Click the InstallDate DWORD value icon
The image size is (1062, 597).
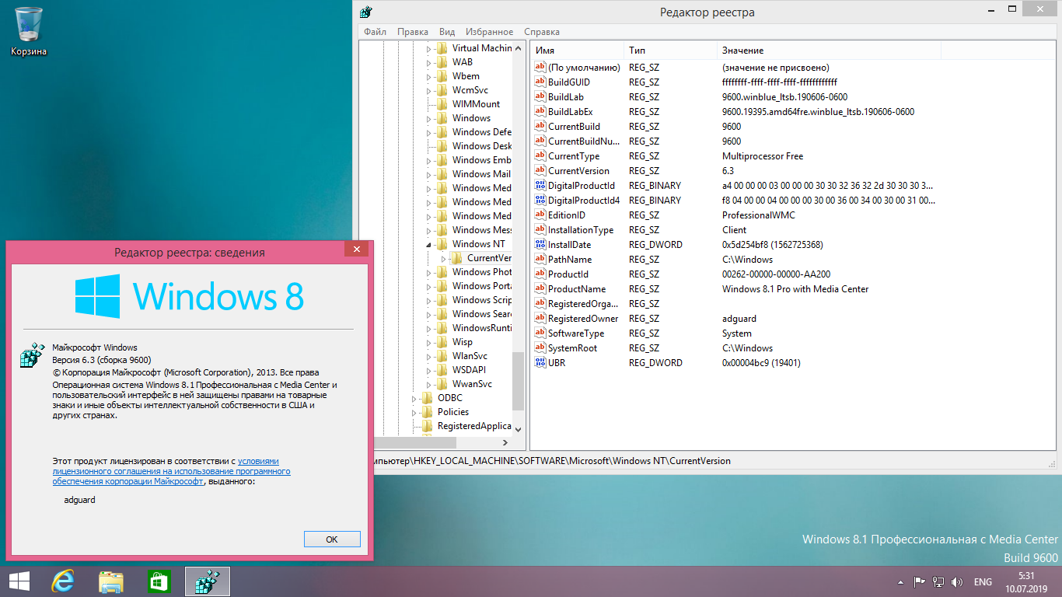click(x=541, y=245)
